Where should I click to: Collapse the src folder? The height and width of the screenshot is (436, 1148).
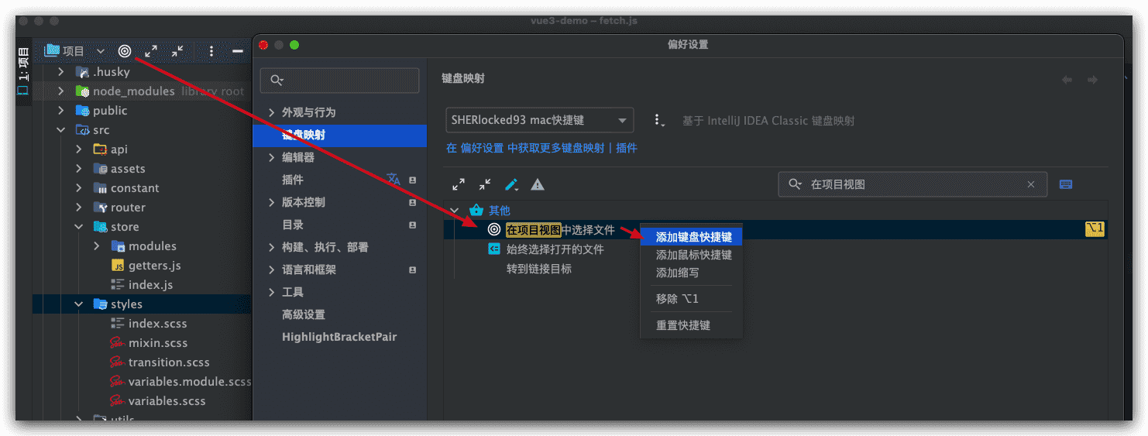pos(60,130)
